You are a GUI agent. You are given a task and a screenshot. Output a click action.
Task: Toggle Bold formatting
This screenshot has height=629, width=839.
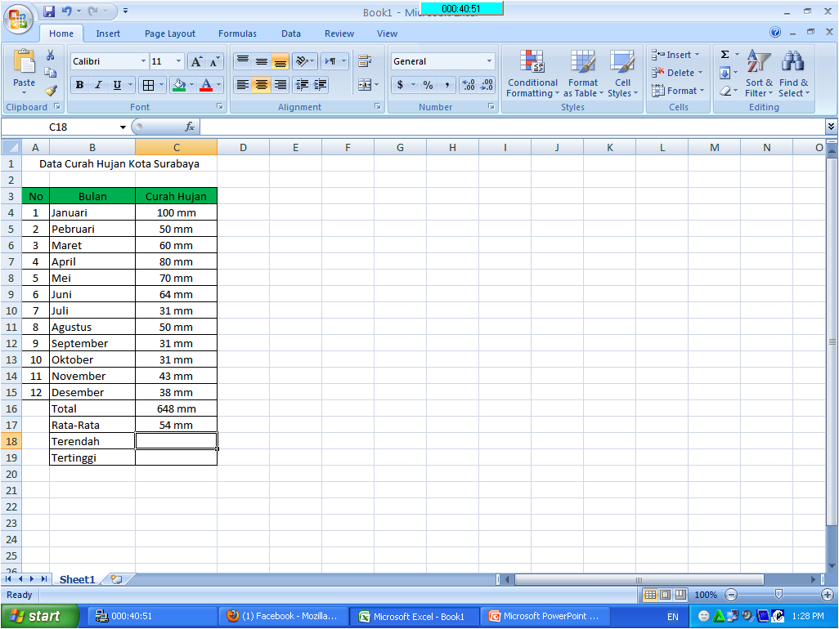click(x=79, y=85)
